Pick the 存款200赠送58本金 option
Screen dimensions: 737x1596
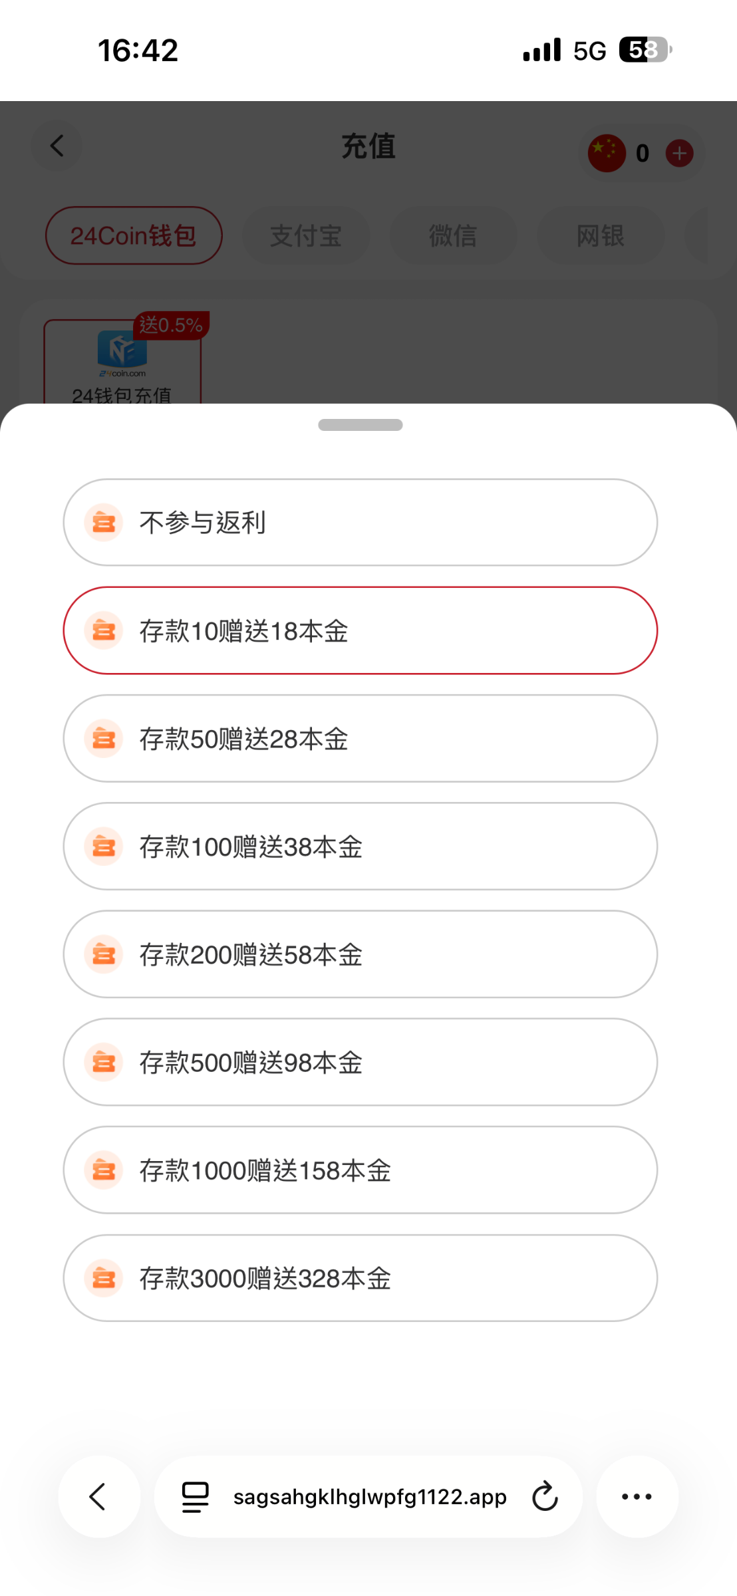pyautogui.click(x=360, y=954)
